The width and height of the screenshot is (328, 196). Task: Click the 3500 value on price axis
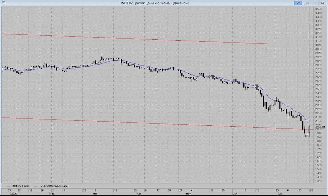click(318, 9)
